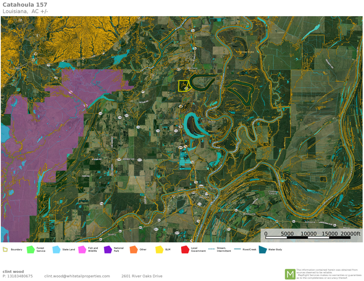Click the light blue State Land icon
Screen dimensions: 364x281
tap(56, 250)
